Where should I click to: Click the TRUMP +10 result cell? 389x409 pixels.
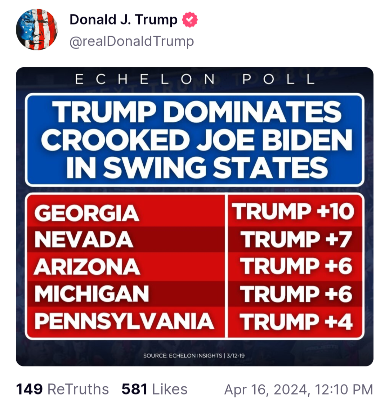click(293, 212)
